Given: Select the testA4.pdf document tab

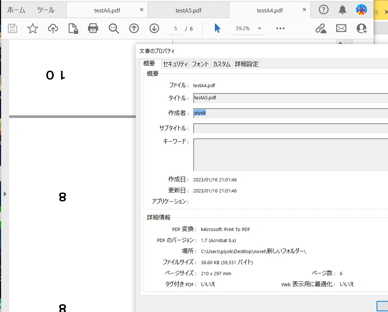Looking at the screenshot, I should coord(270,10).
